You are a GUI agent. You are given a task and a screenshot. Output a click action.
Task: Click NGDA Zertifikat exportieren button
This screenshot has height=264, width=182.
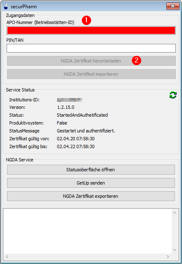coord(91,196)
